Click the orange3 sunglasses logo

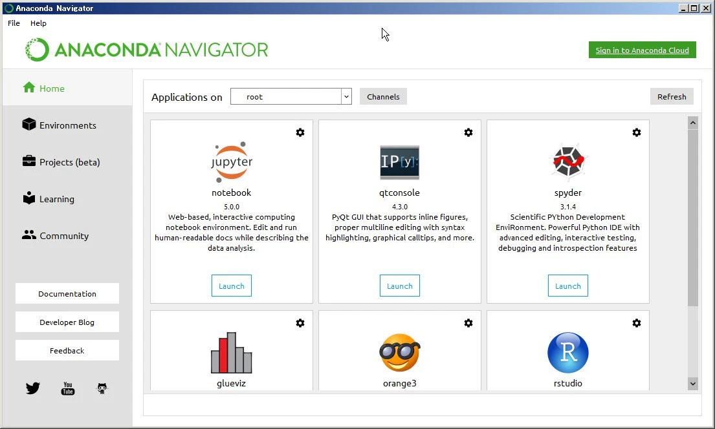point(399,353)
